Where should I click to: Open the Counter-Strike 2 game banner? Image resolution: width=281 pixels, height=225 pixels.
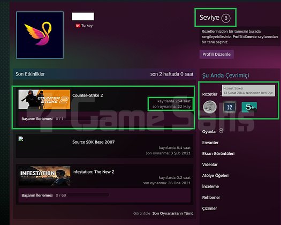(44, 100)
